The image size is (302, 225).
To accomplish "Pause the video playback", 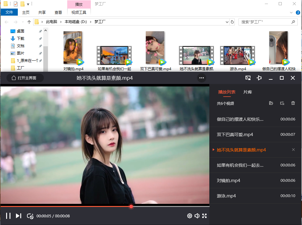I will 8,216.
